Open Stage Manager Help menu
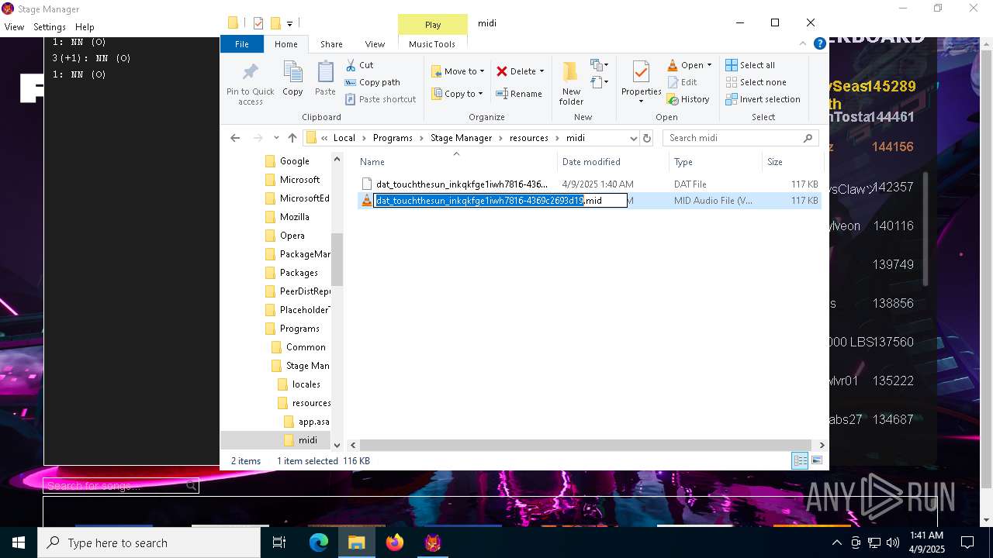Screen dimensions: 993x558 point(85,27)
